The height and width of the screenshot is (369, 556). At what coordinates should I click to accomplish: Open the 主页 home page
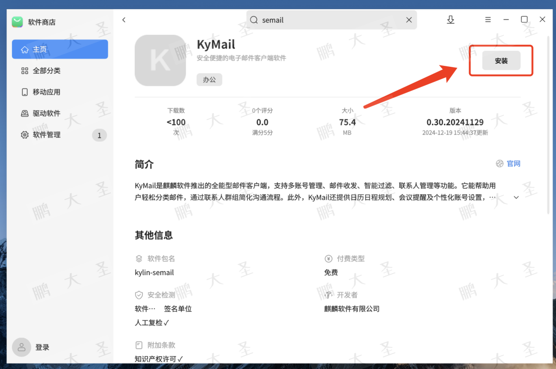(x=60, y=49)
